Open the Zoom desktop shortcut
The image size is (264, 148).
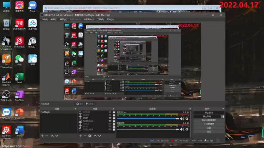pyautogui.click(x=32, y=7)
